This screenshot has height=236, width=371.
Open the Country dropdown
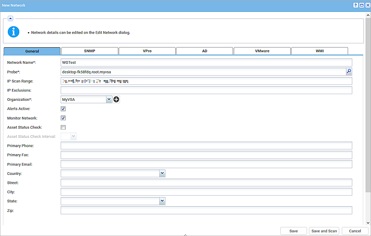coord(162,173)
